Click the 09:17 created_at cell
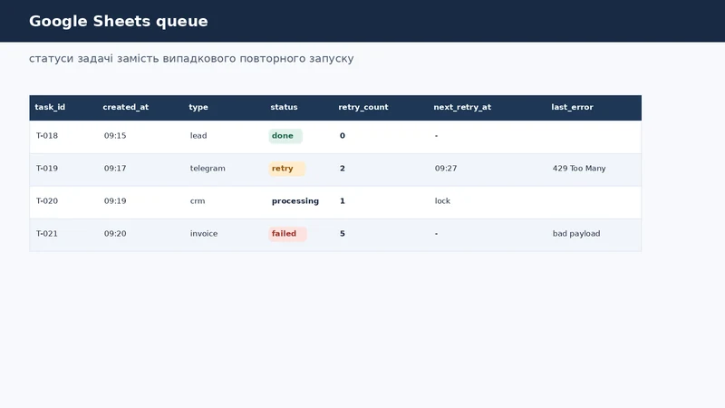Image resolution: width=725 pixels, height=408 pixels. coord(115,169)
